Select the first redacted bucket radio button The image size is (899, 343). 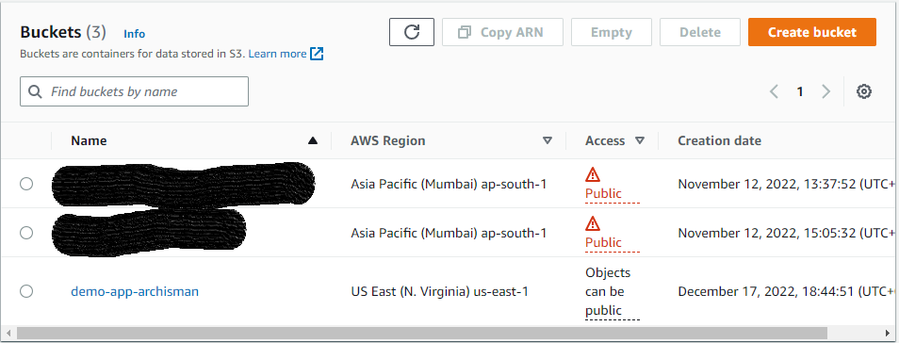pos(26,184)
